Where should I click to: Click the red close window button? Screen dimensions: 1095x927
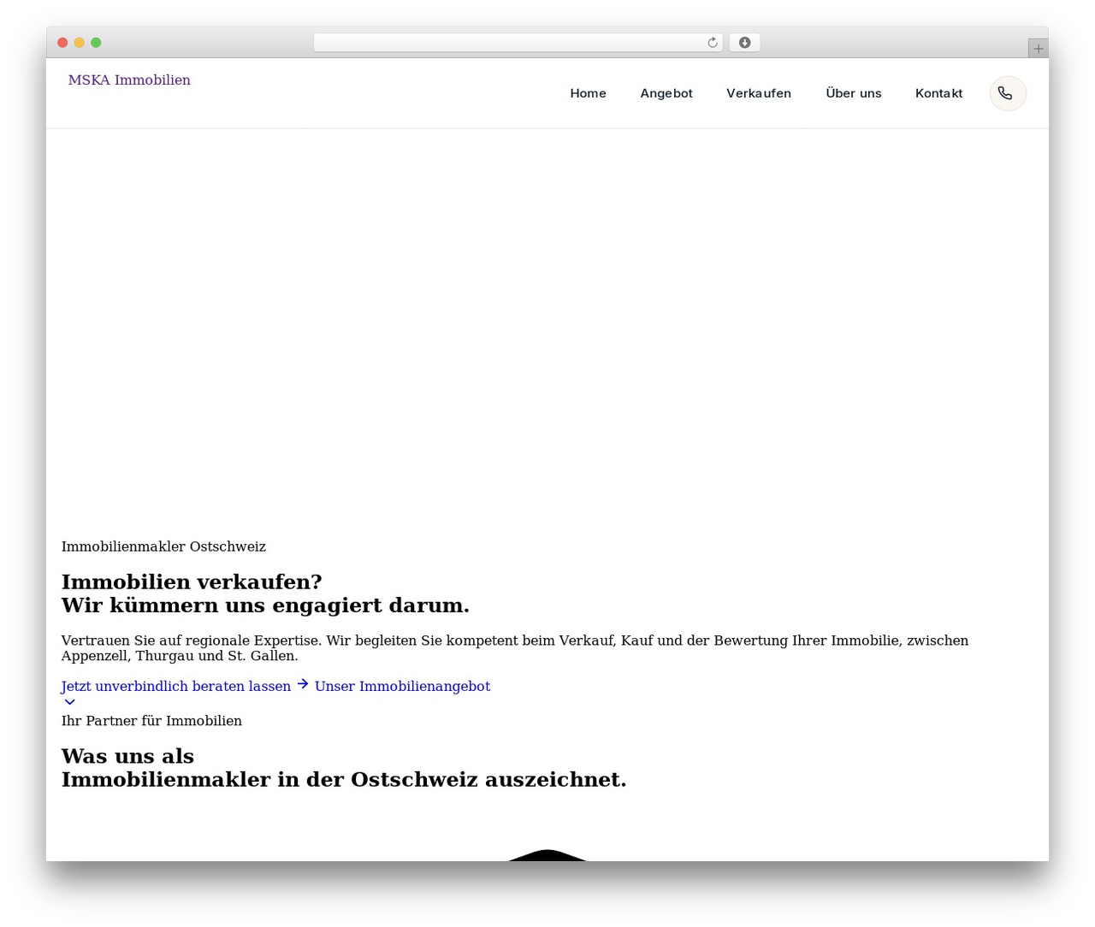point(62,43)
